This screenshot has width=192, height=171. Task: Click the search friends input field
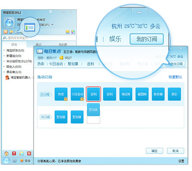(39, 38)
